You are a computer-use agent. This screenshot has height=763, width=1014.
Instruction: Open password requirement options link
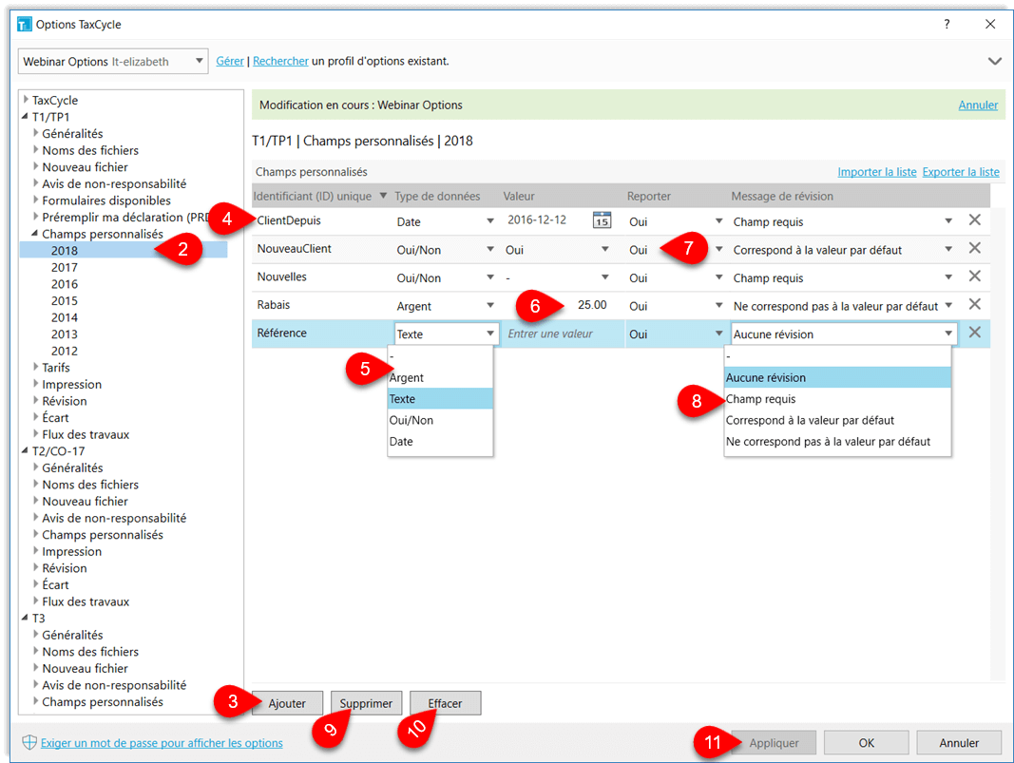(x=162, y=743)
